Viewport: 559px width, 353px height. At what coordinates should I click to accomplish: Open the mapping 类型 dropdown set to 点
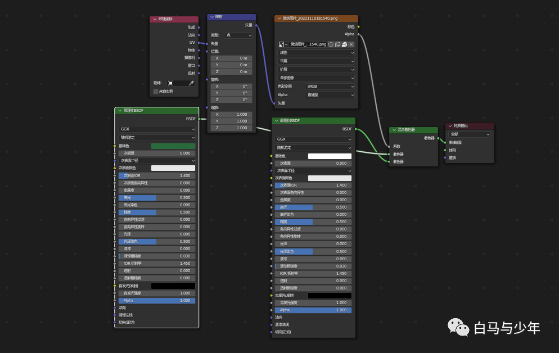click(x=238, y=35)
